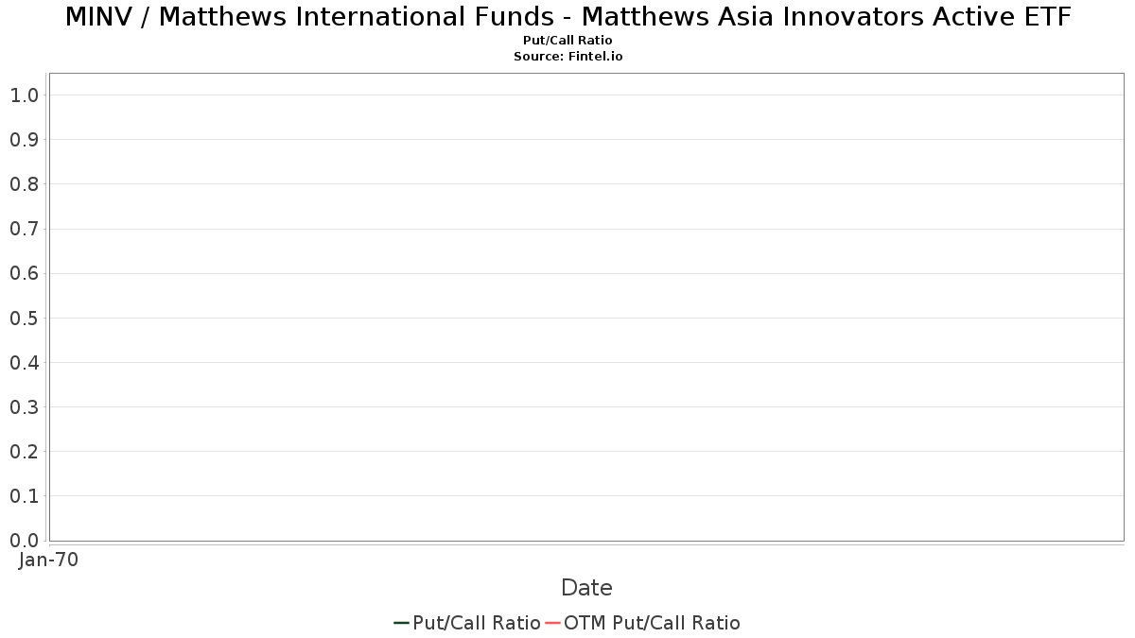The width and height of the screenshot is (1135, 638).
Task: Click the 0.1 y-axis tick label
Action: tap(25, 496)
